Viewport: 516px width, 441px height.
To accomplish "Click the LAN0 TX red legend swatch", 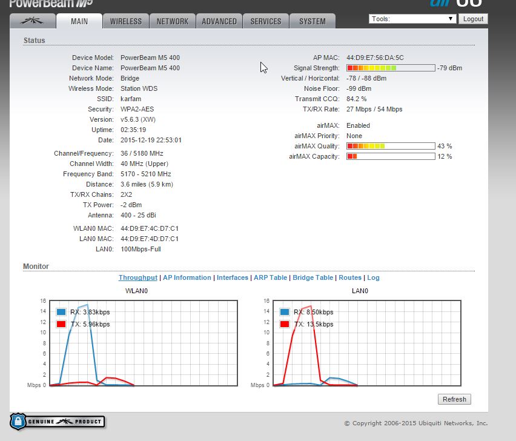I will pyautogui.click(x=285, y=324).
